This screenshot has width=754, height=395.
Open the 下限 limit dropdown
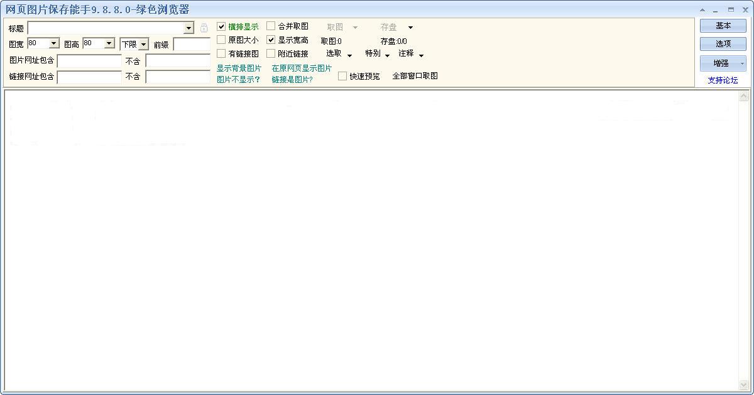(x=143, y=45)
